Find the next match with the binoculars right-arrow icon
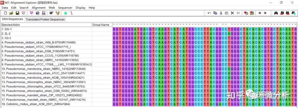Screen dimensions: 298x108 [288, 13]
